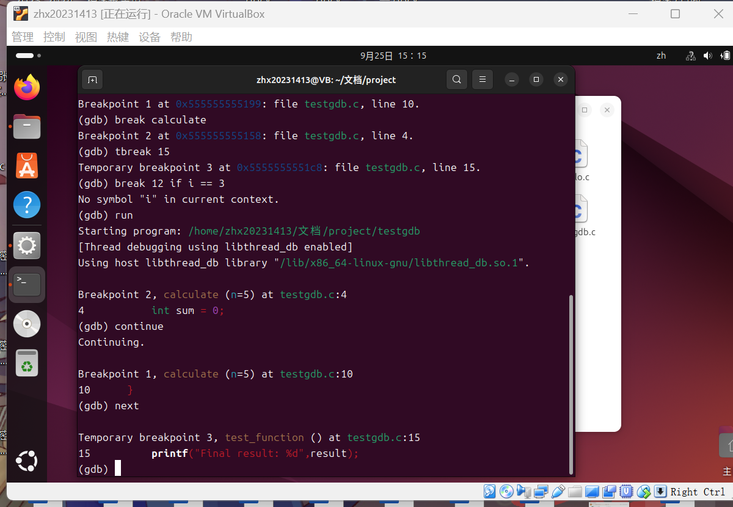
Task: Open the terminal hamburger menu
Action: [483, 79]
